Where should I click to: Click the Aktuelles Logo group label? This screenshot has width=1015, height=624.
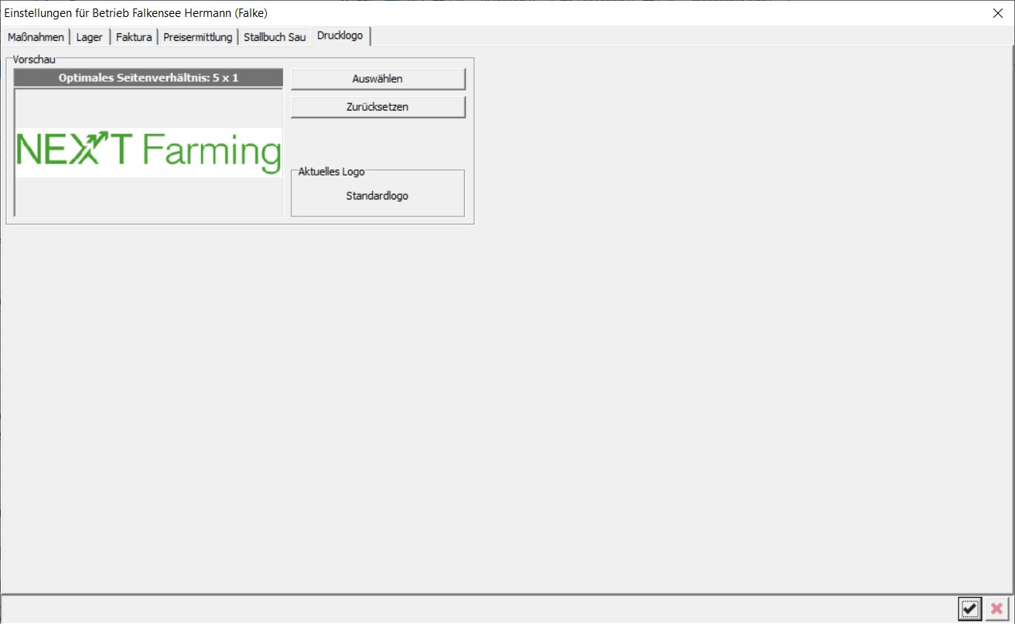click(331, 172)
